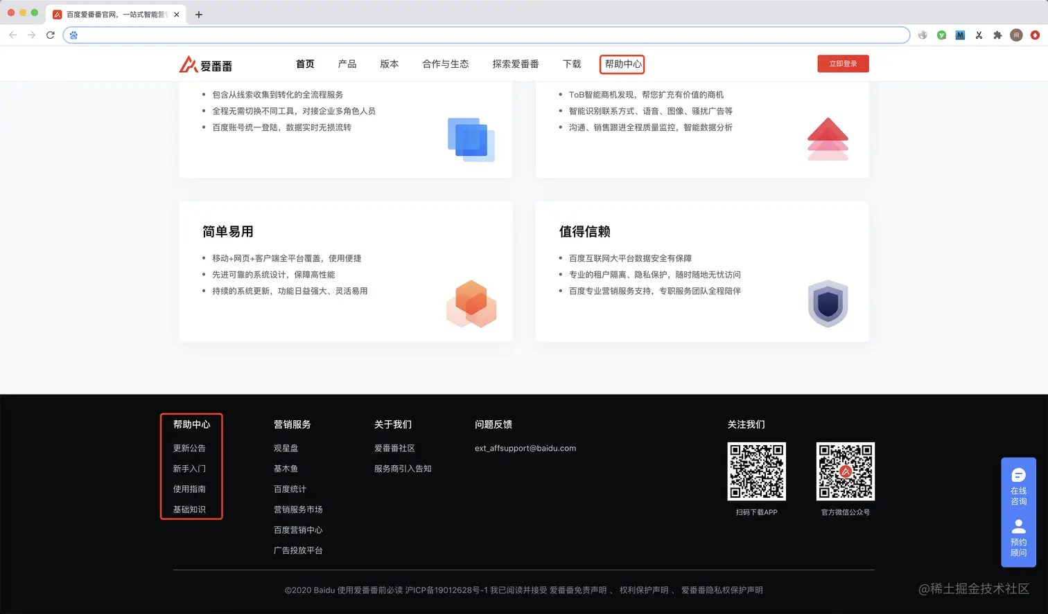1048x614 pixels.
Task: Reload the page with the refresh icon
Action: [50, 35]
